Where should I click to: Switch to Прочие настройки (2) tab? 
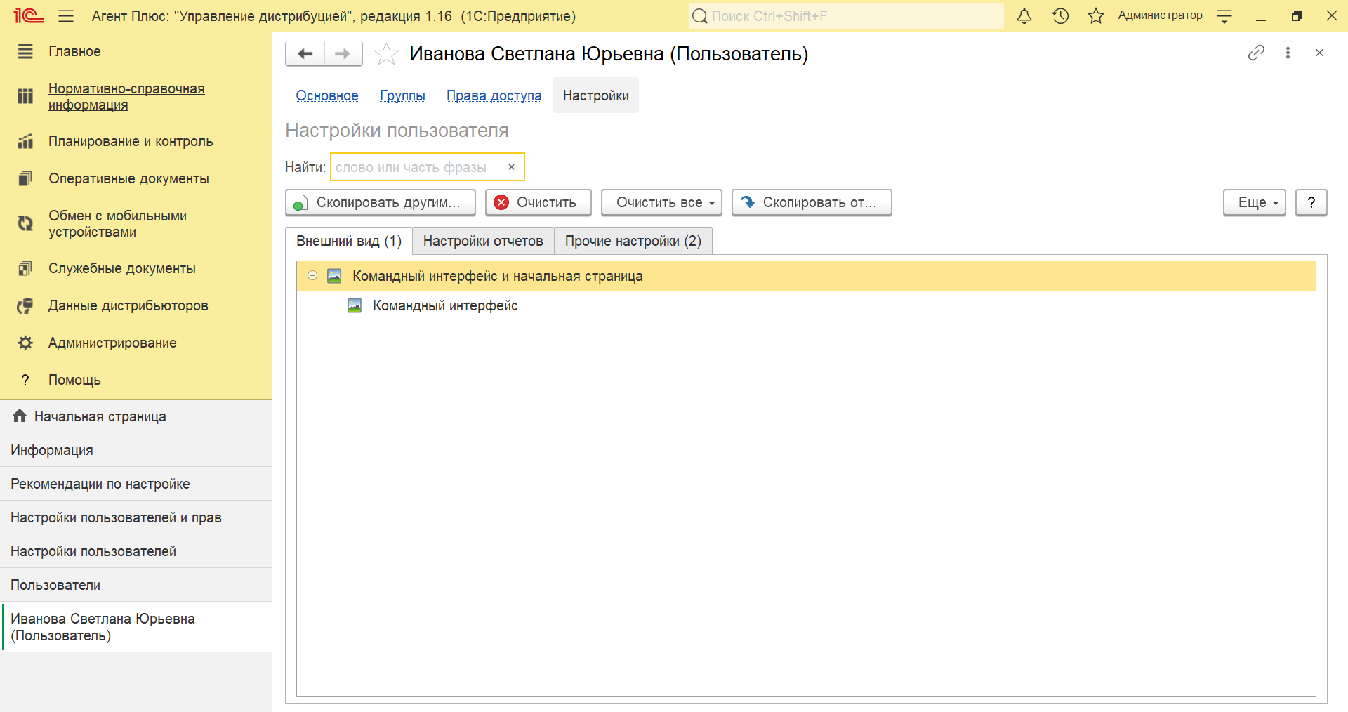point(633,241)
